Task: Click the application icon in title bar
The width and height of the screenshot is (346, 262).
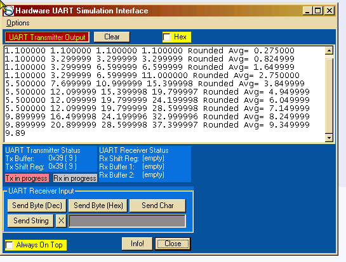Action: pos(9,11)
